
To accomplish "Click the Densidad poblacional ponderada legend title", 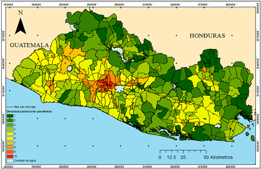I will (29, 112).
